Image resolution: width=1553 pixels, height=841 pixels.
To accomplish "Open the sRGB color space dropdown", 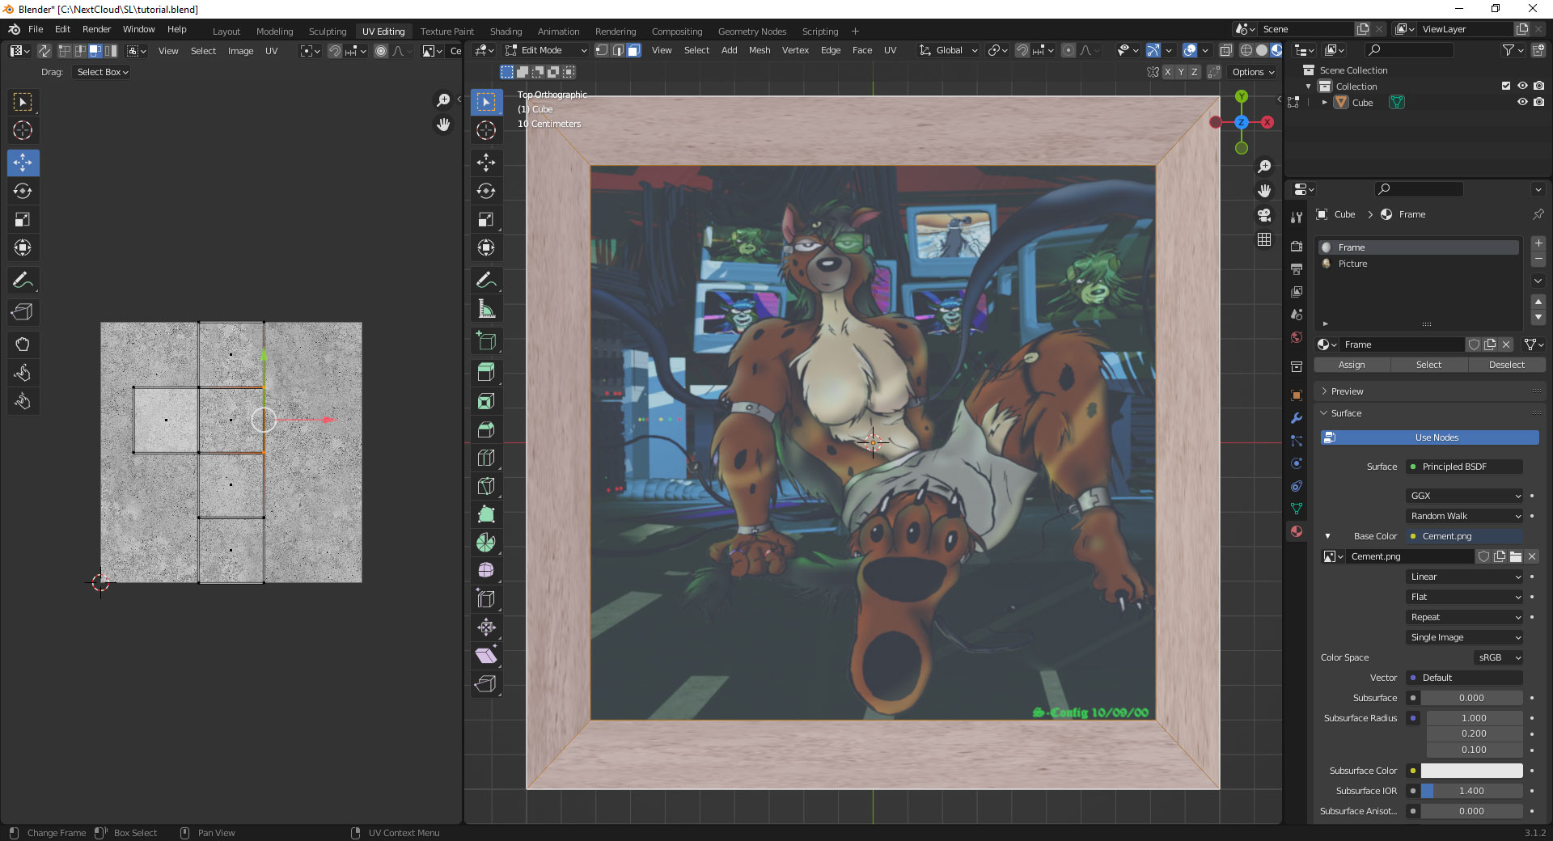I will tap(1498, 657).
